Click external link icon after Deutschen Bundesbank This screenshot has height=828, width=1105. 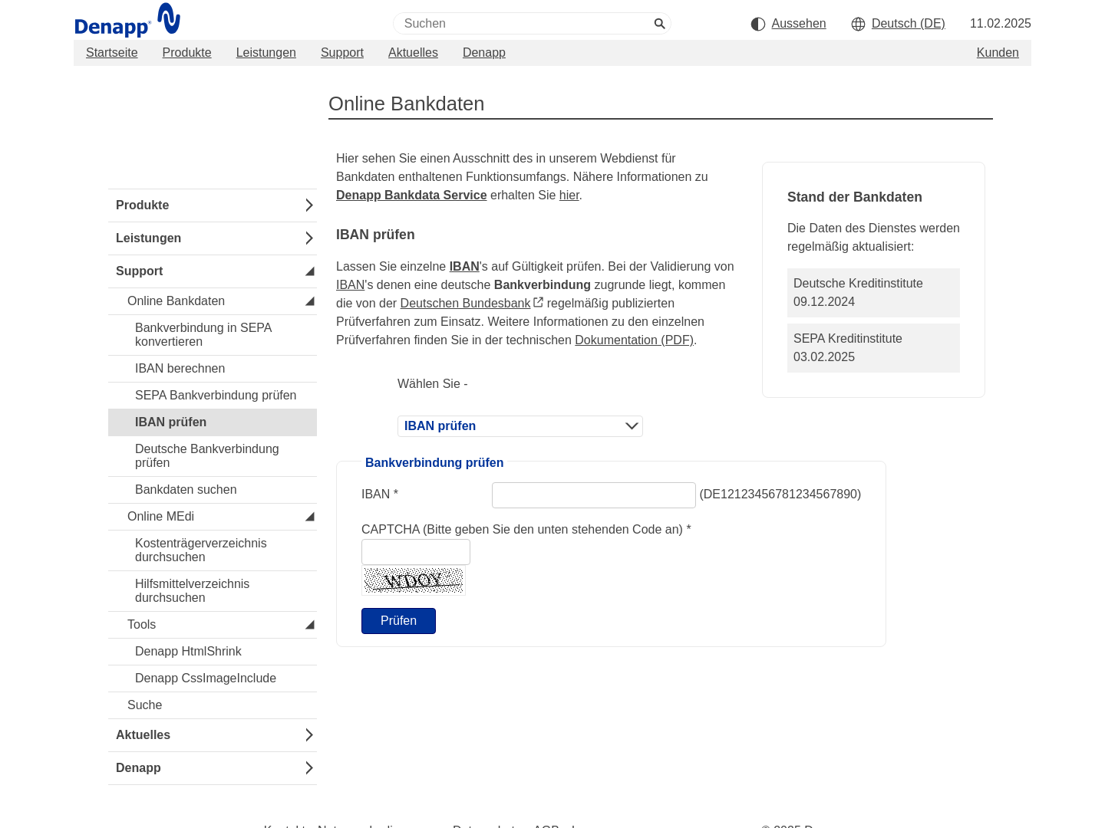pyautogui.click(x=539, y=303)
